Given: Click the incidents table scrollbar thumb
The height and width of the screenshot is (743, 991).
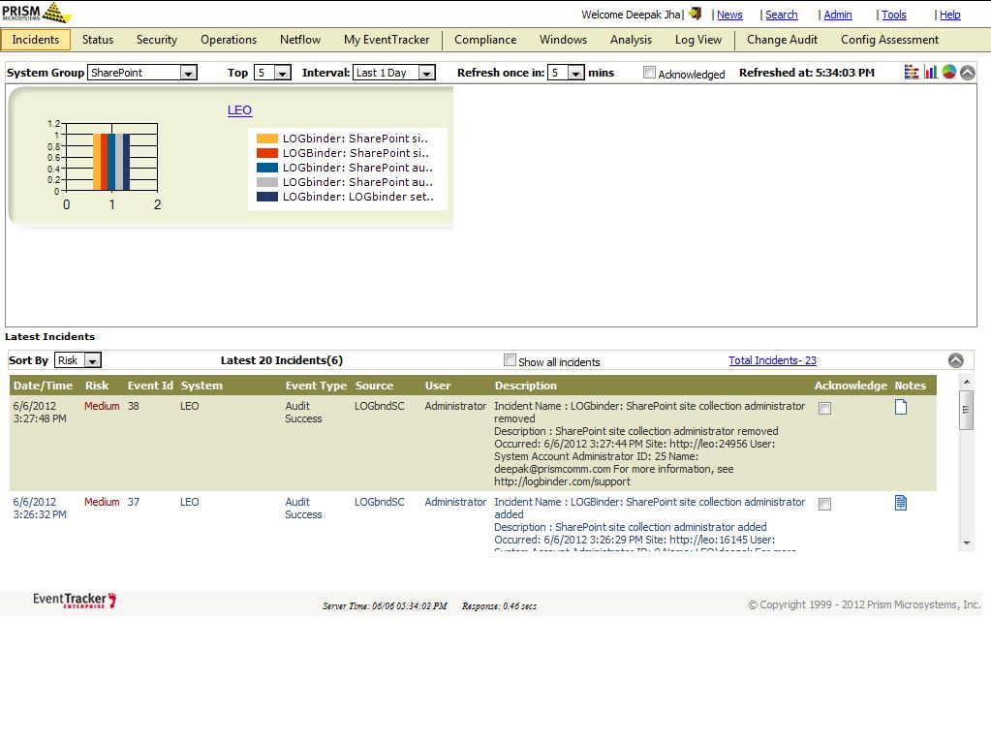Looking at the screenshot, I should coord(967,410).
